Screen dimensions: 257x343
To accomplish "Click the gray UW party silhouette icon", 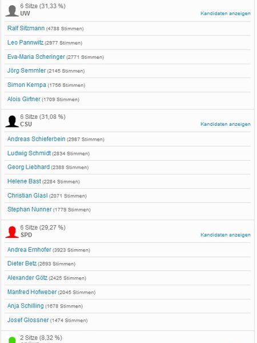I will (x=12, y=11).
